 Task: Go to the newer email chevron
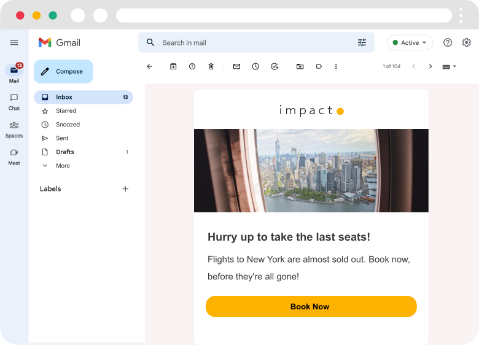click(414, 66)
